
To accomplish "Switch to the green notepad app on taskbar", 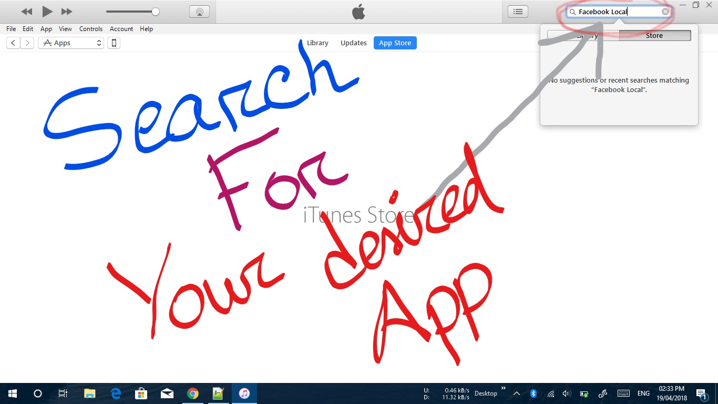I will pos(219,393).
